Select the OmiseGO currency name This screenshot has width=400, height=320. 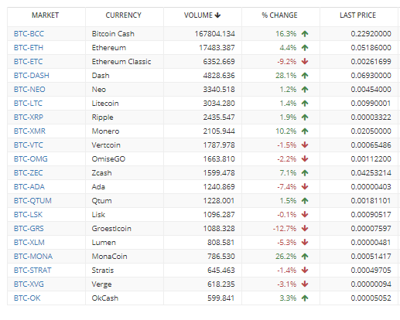coord(108,159)
